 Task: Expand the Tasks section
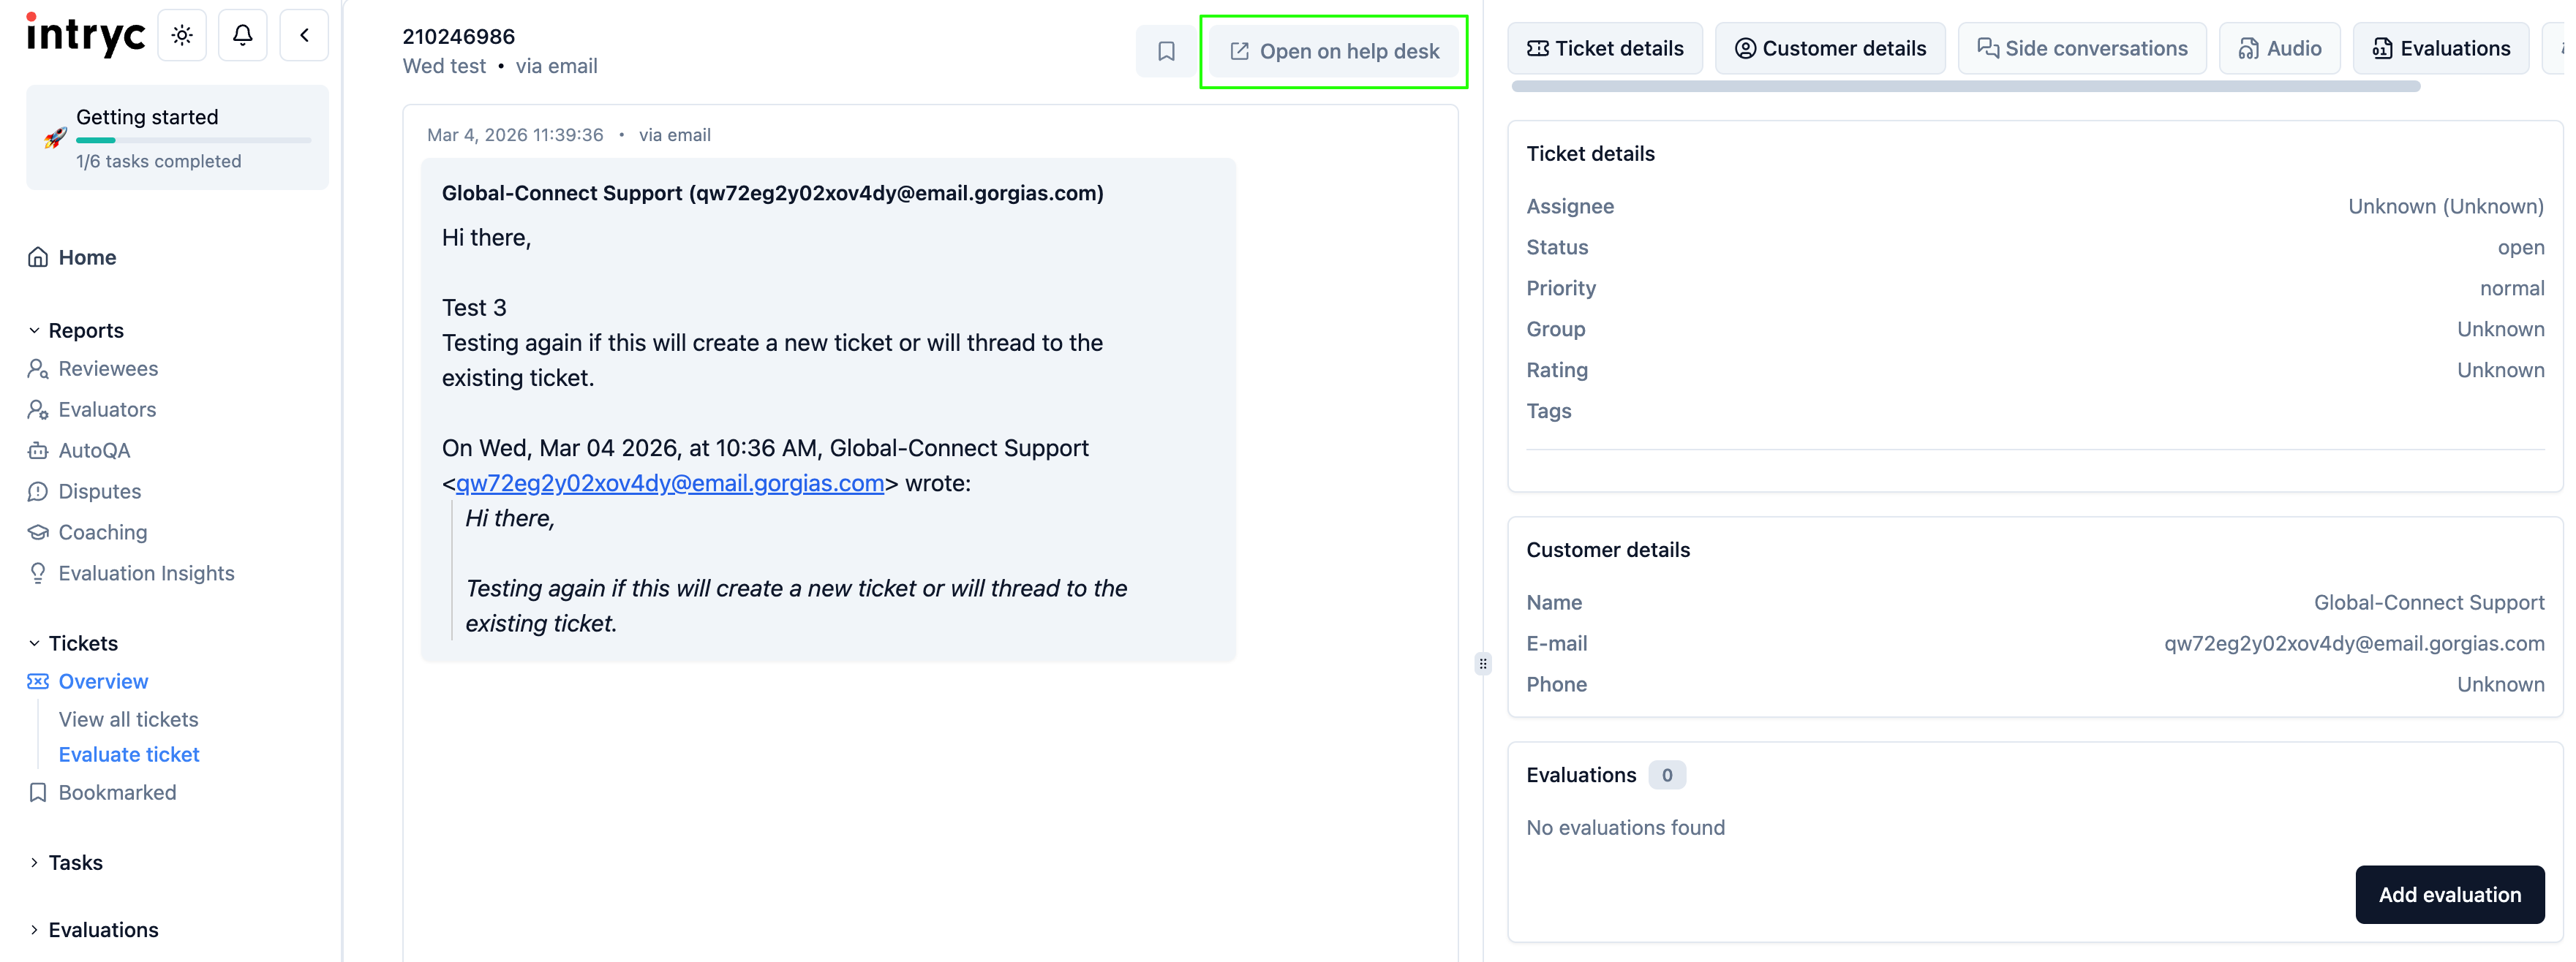pos(34,862)
